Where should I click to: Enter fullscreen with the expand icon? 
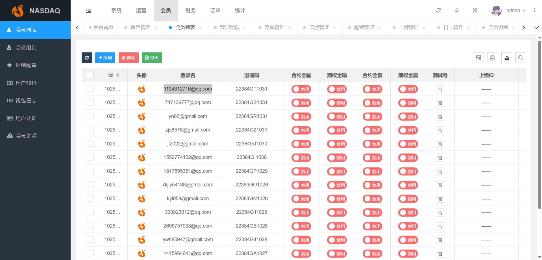[x=475, y=10]
